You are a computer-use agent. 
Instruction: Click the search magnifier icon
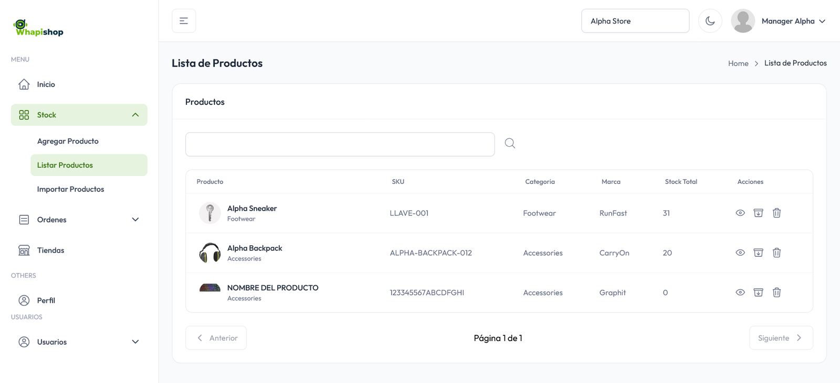pyautogui.click(x=510, y=144)
